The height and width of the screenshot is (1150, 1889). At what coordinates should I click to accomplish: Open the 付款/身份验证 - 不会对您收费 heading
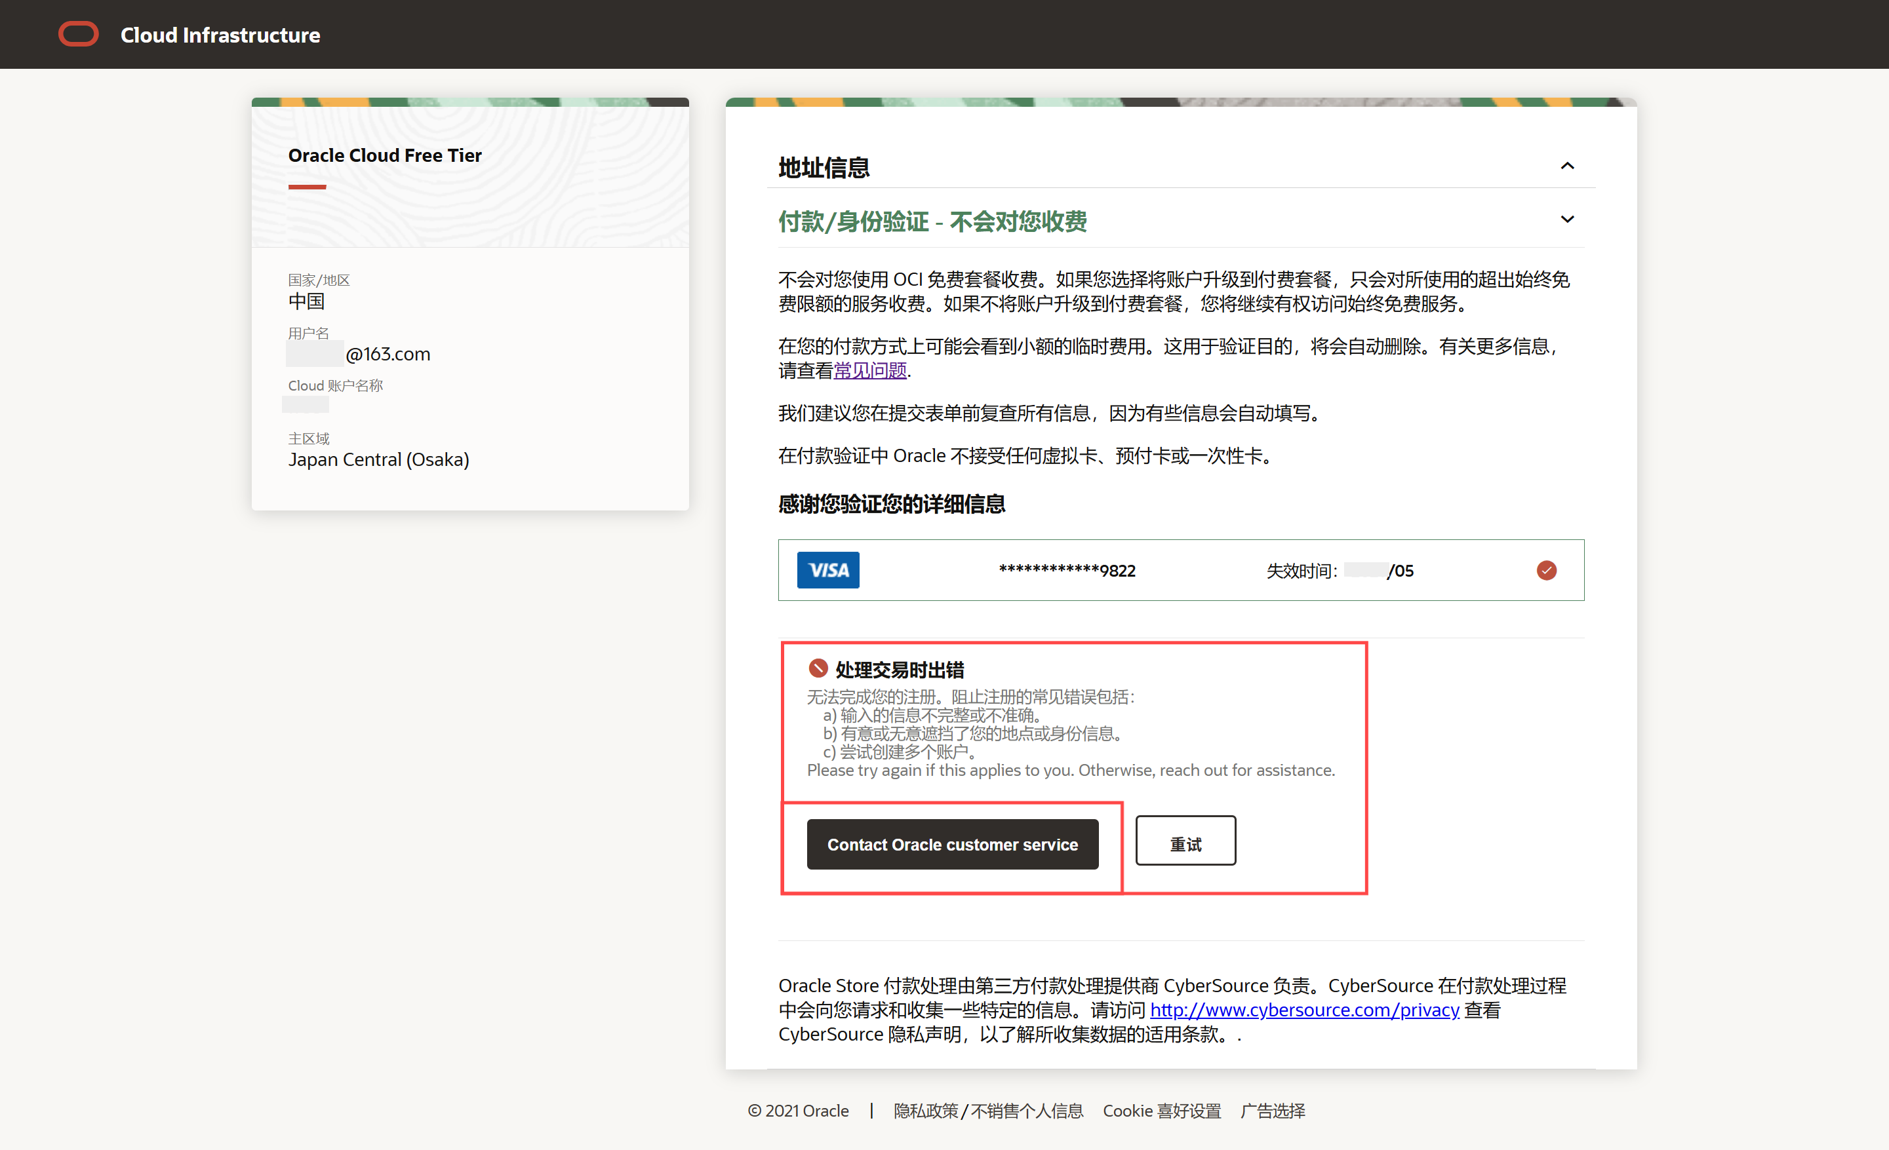tap(932, 221)
